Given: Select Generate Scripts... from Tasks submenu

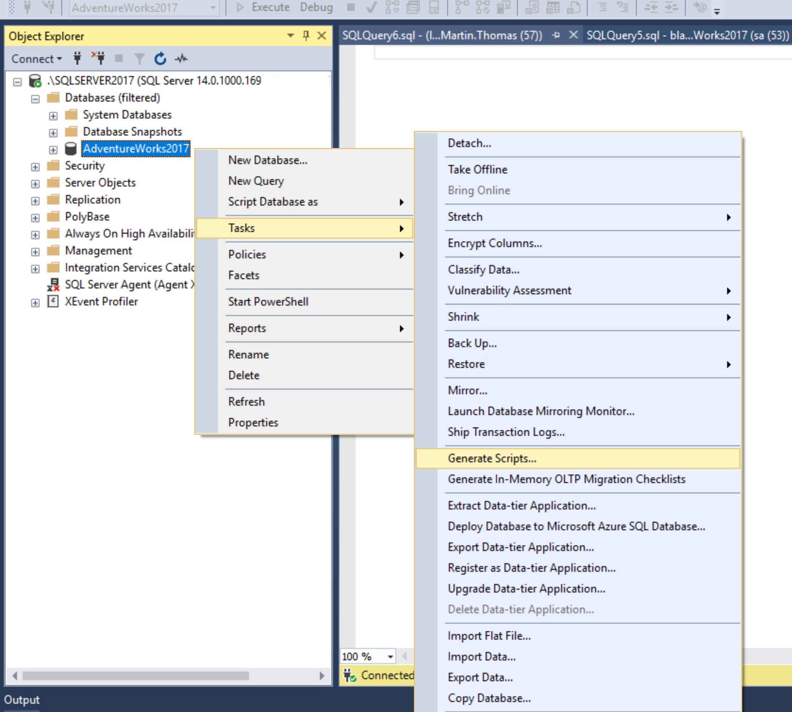Looking at the screenshot, I should [492, 458].
